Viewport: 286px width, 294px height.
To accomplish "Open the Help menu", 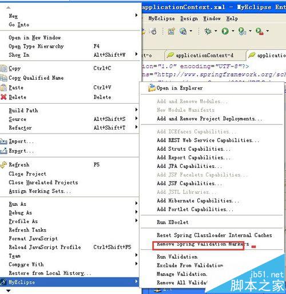I will click(x=232, y=18).
